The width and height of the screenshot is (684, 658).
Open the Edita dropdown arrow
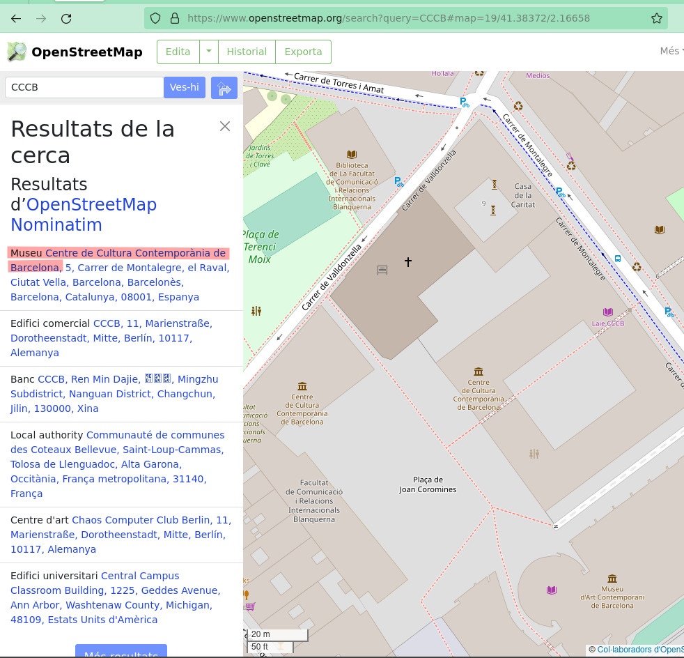(209, 52)
